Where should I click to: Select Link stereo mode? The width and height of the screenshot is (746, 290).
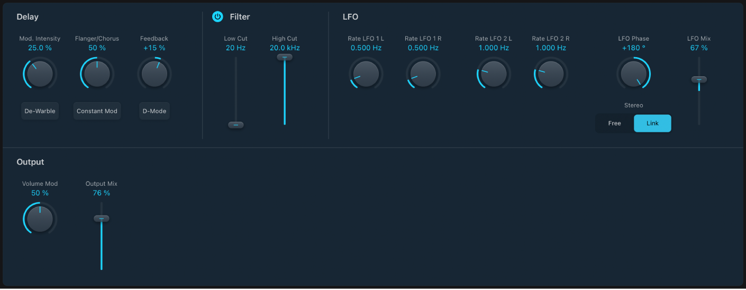[652, 123]
